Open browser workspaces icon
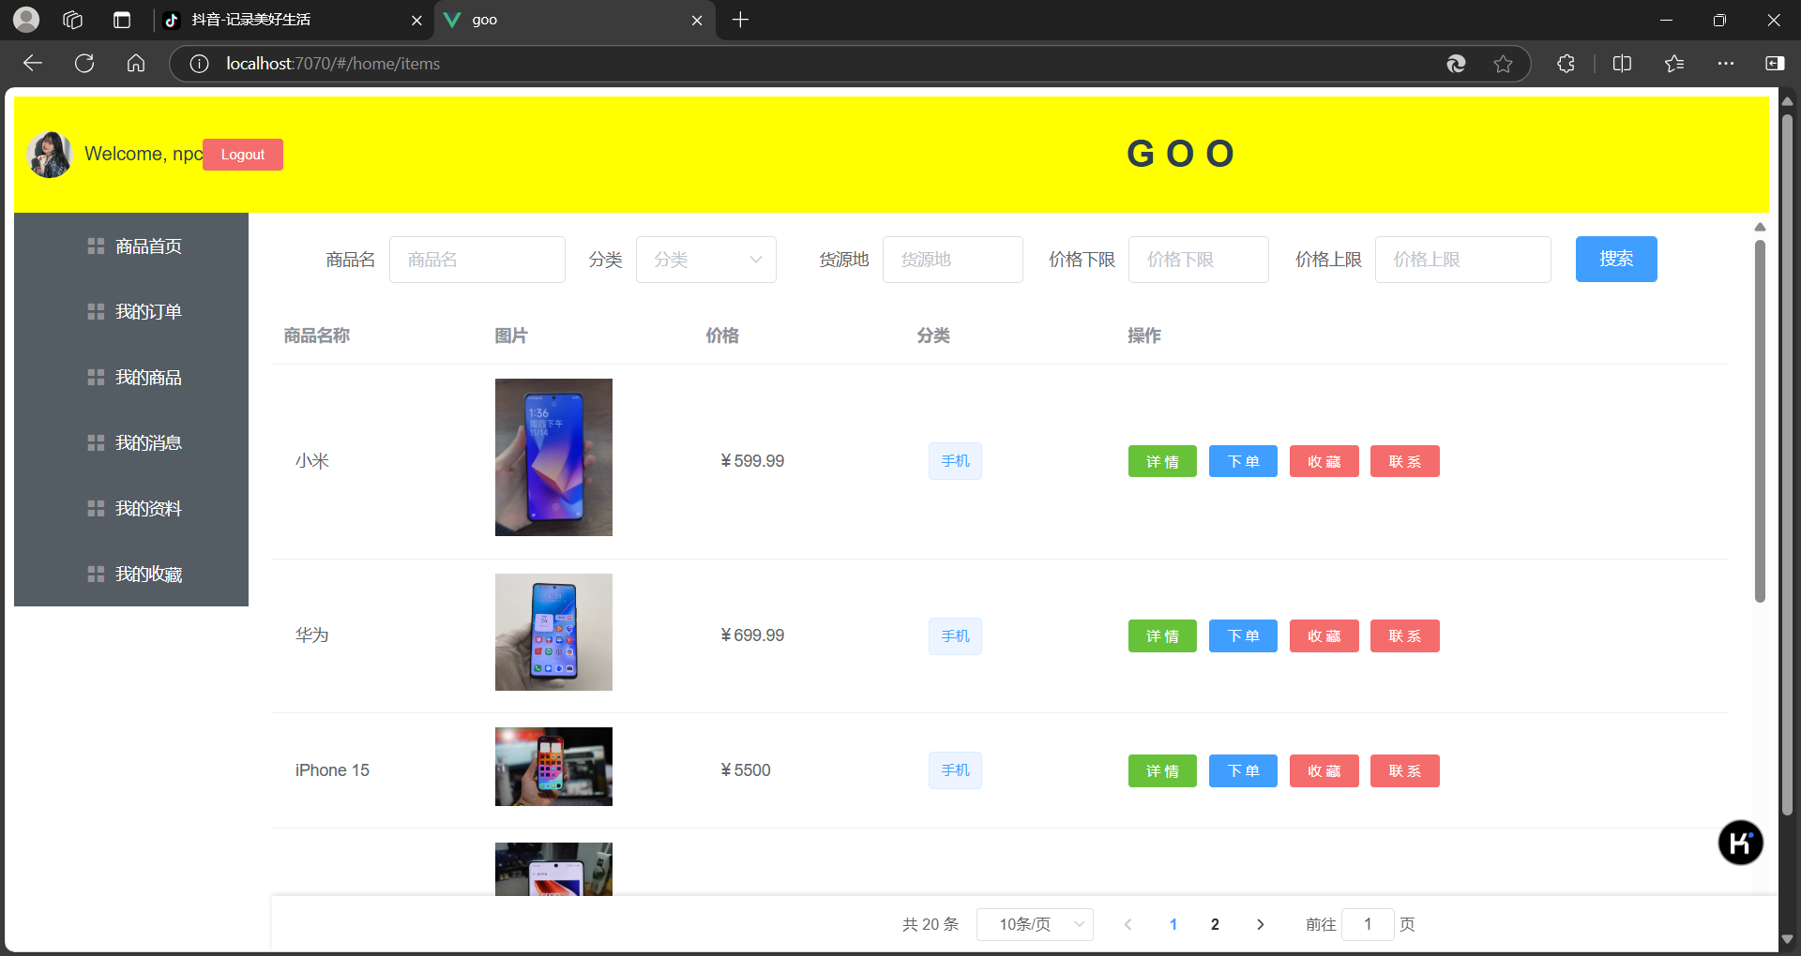1801x956 pixels. tap(73, 20)
